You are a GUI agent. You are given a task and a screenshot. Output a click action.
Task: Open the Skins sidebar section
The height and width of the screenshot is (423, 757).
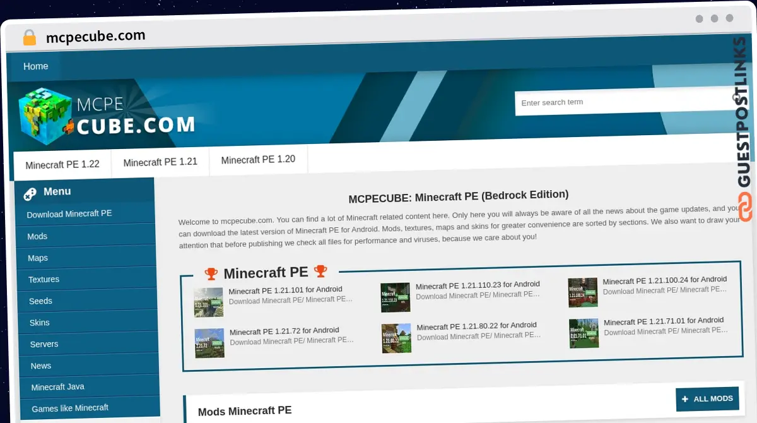pos(88,323)
